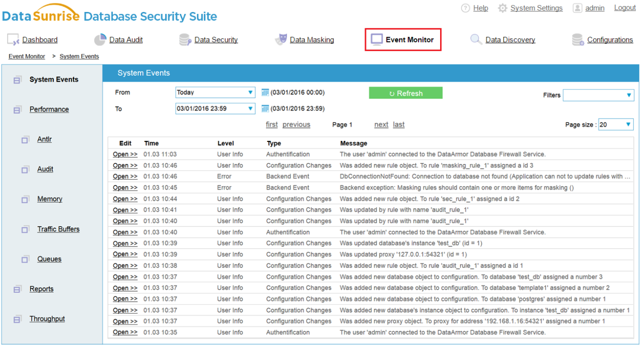This screenshot has width=641, height=346.
Task: Click the Data Discovery magnifier icon
Action: coord(476,40)
